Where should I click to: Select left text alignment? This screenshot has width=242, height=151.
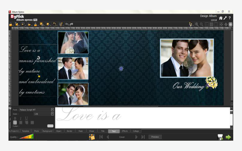(15, 123)
